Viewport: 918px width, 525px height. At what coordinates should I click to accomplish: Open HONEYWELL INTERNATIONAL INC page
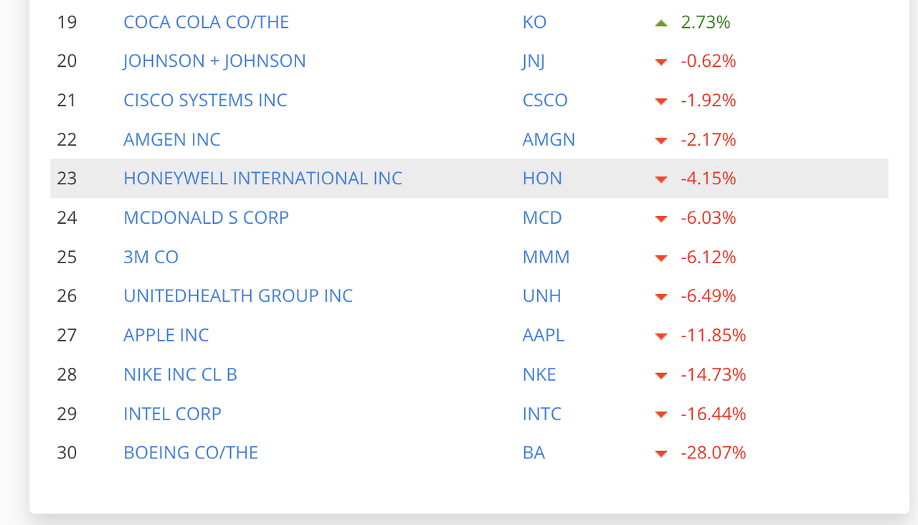click(x=262, y=179)
